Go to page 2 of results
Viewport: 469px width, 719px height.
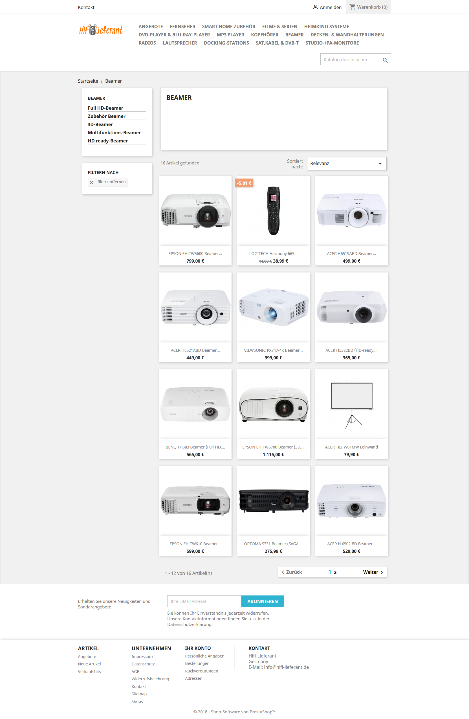(x=335, y=572)
